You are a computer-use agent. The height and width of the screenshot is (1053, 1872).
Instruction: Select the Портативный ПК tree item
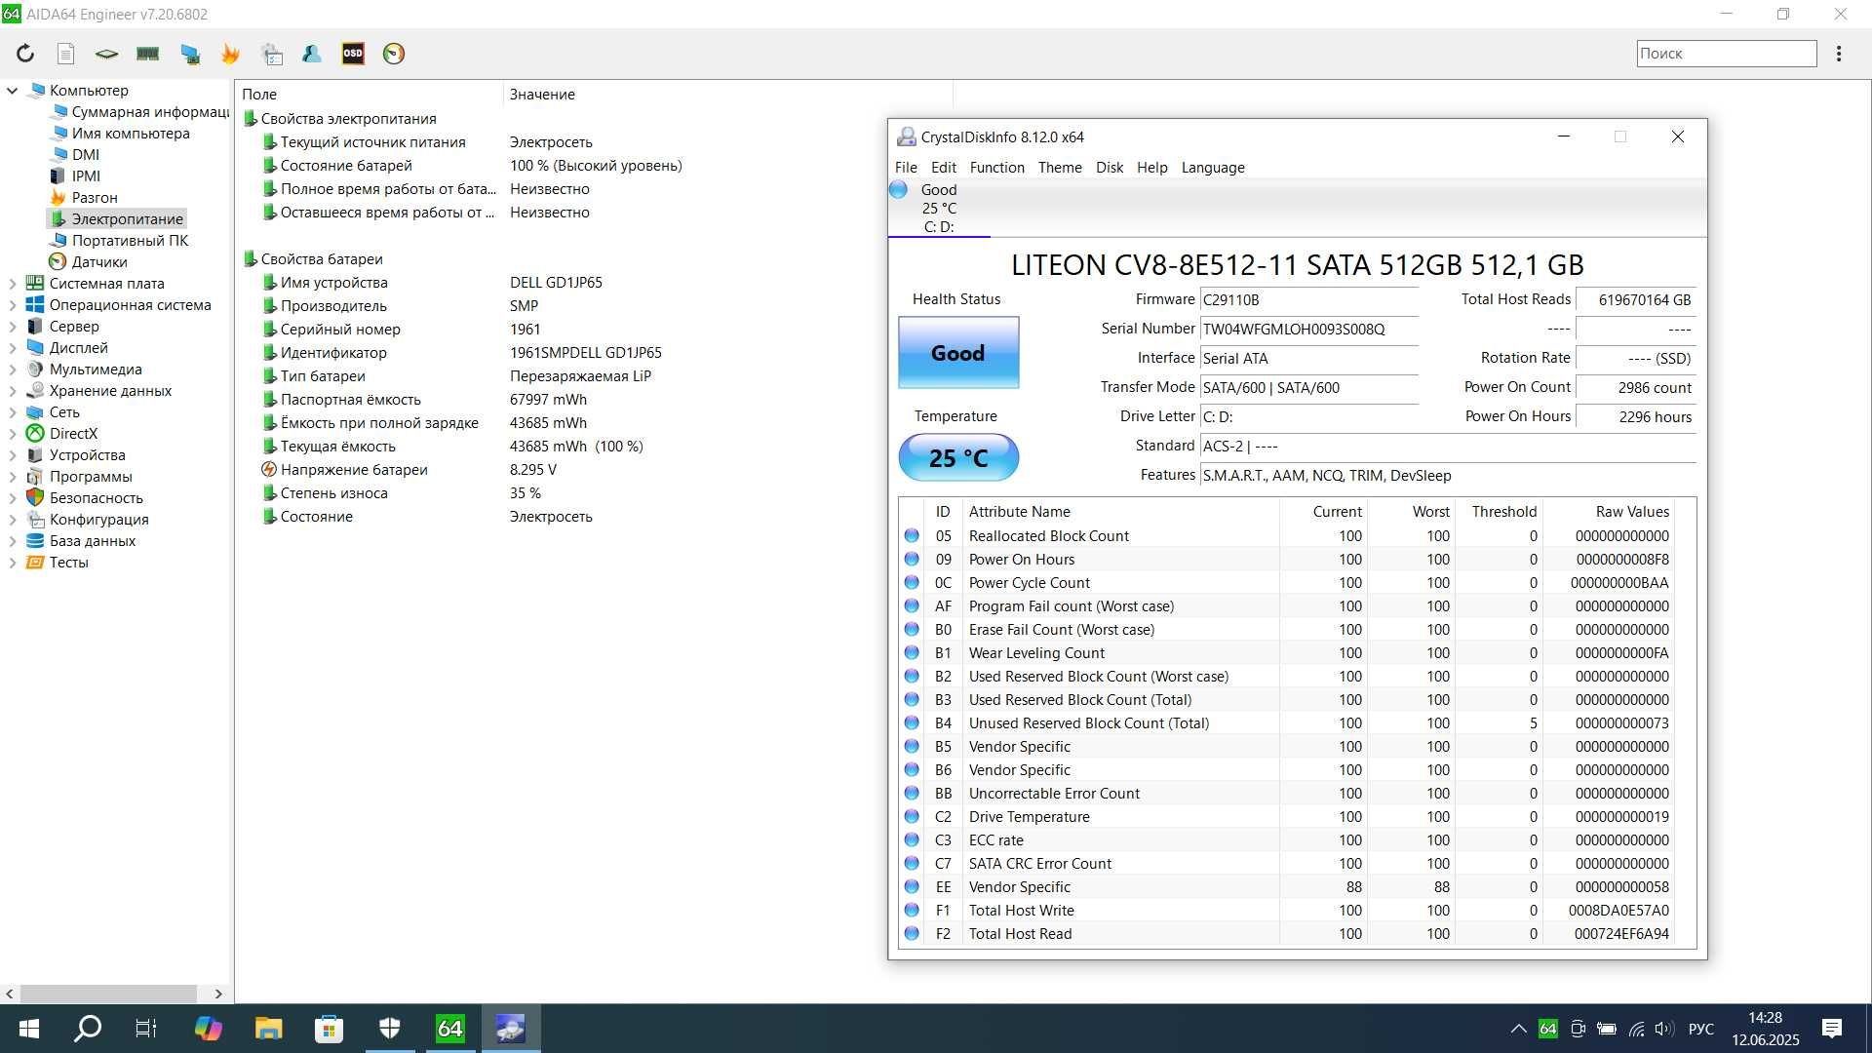(x=130, y=241)
